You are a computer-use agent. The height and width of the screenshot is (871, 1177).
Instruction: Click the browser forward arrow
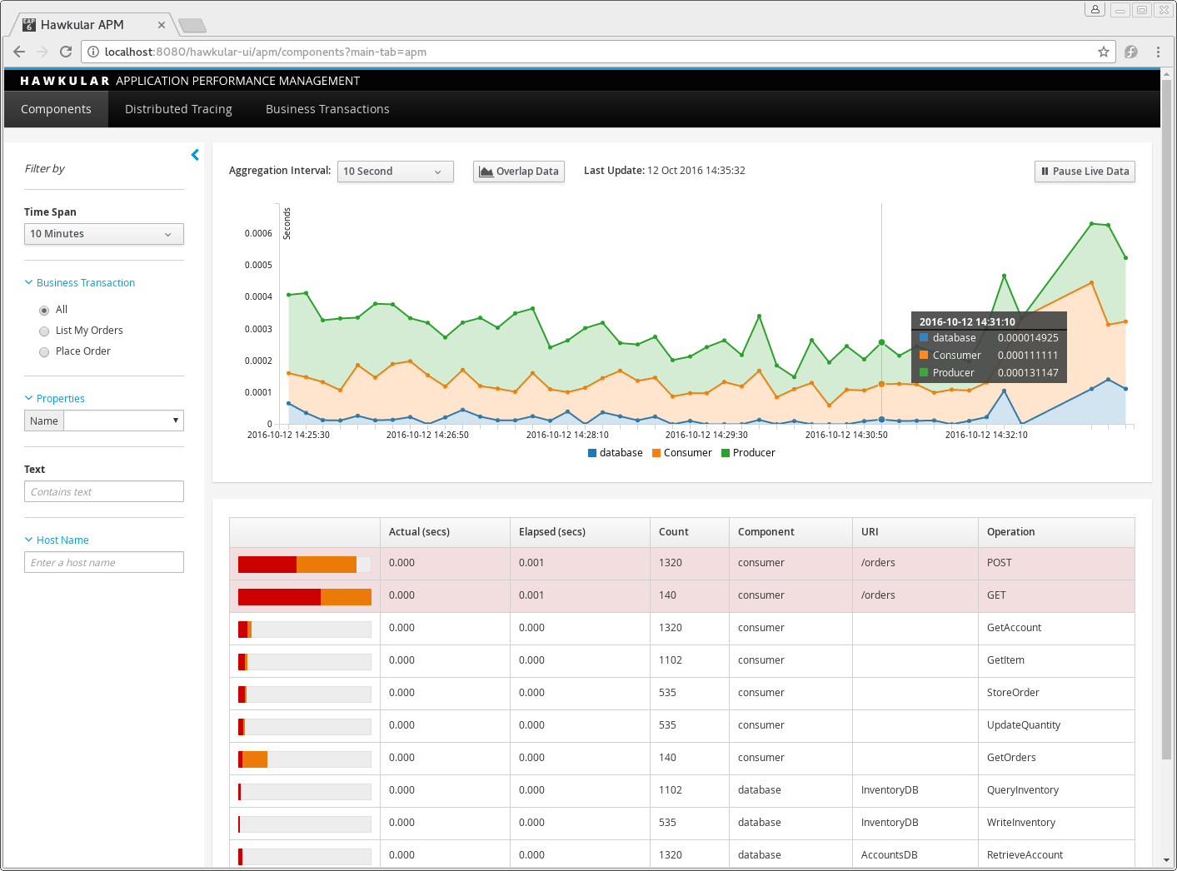(x=42, y=52)
